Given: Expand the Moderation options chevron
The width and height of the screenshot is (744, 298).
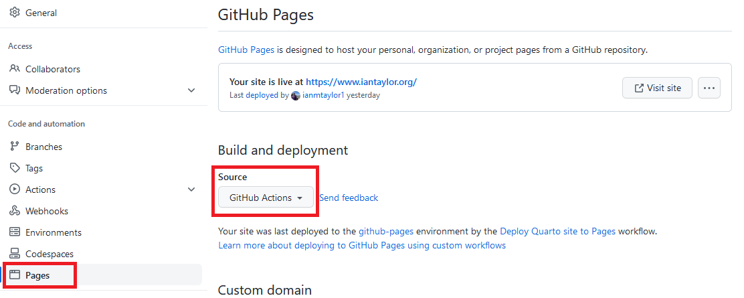Looking at the screenshot, I should (x=191, y=90).
